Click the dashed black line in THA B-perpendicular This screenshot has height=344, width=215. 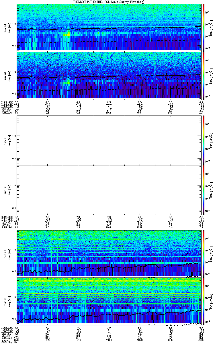tap(109, 41)
